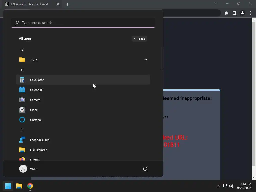
Task: Show hidden system tray icons
Action: 218,186
